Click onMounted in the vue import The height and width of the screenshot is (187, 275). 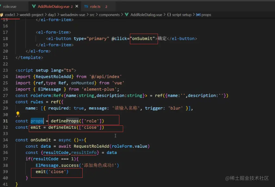[82, 83]
